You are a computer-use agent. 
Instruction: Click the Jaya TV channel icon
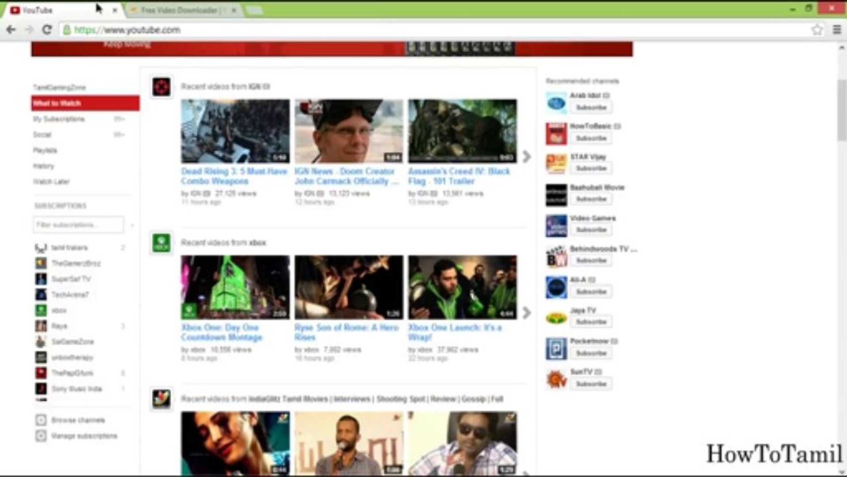coord(556,318)
